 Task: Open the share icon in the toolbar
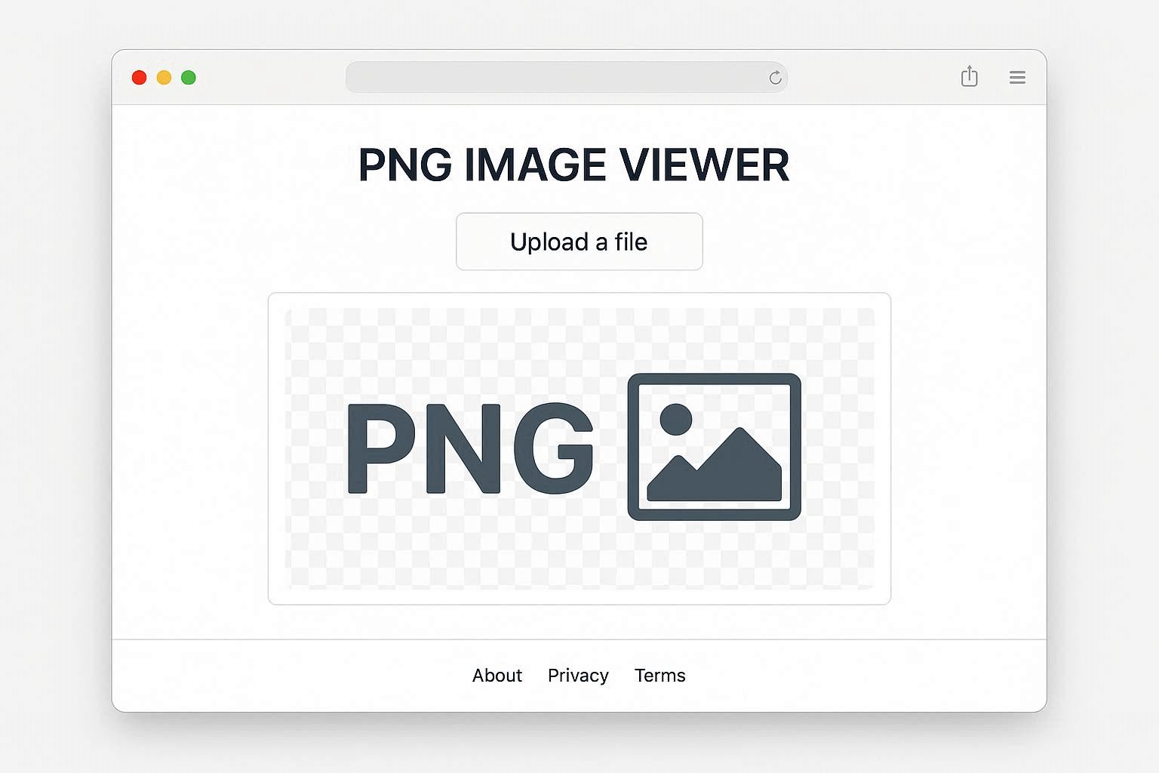pyautogui.click(x=970, y=76)
